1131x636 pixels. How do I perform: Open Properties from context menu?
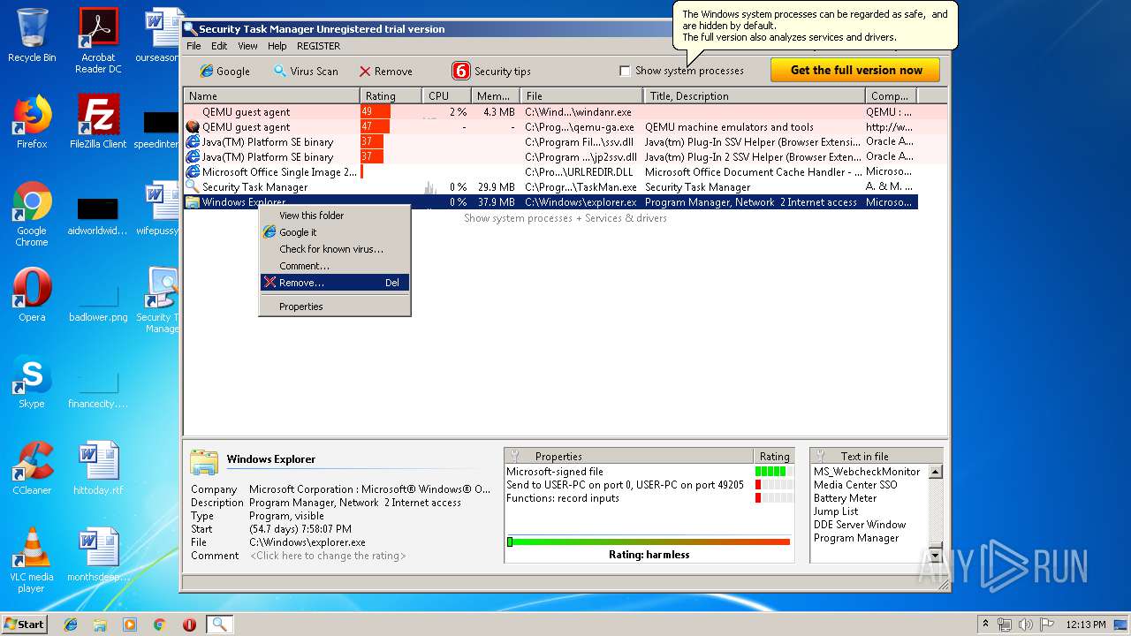[x=334, y=307]
